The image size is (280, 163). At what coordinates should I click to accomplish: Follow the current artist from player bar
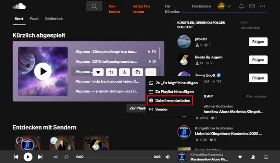point(253,157)
